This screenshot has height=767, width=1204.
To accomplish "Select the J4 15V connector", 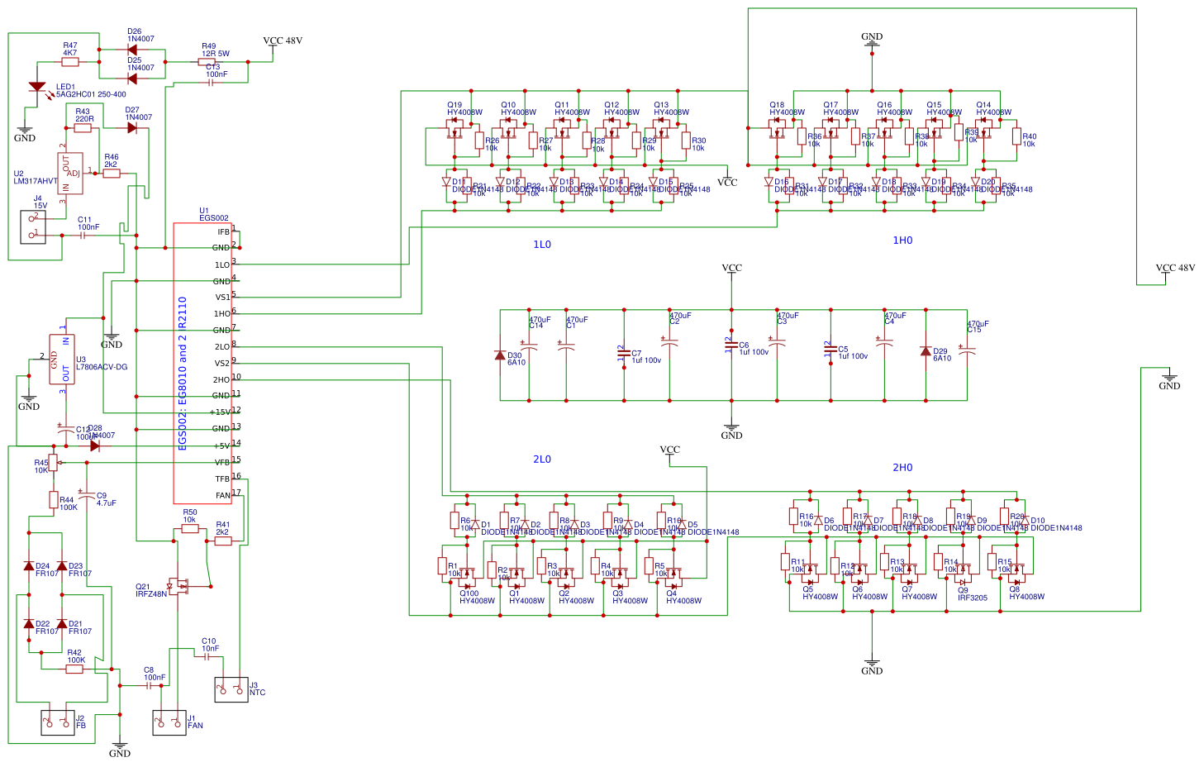I will [x=33, y=227].
